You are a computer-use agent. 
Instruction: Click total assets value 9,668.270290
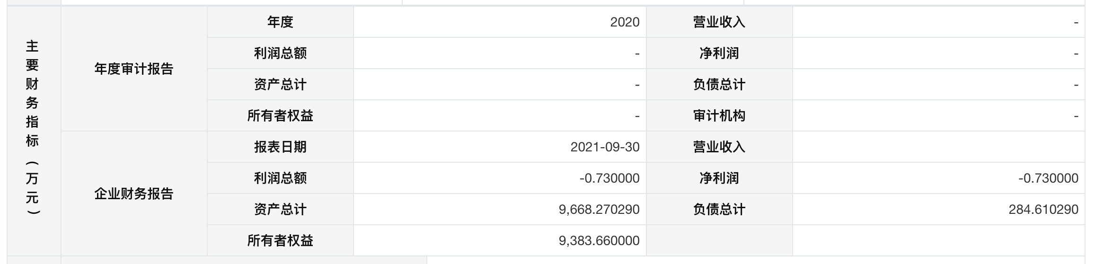pyautogui.click(x=599, y=210)
